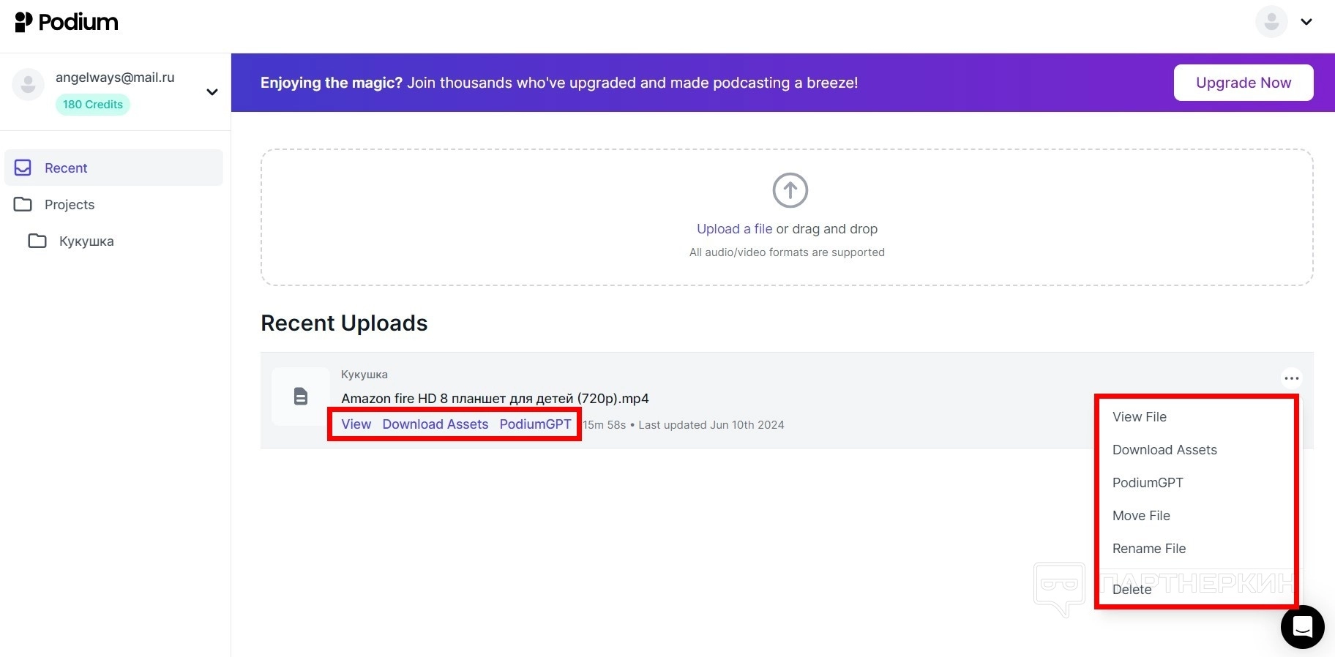This screenshot has width=1335, height=657.
Task: Select Rename File menu option
Action: pos(1149,549)
